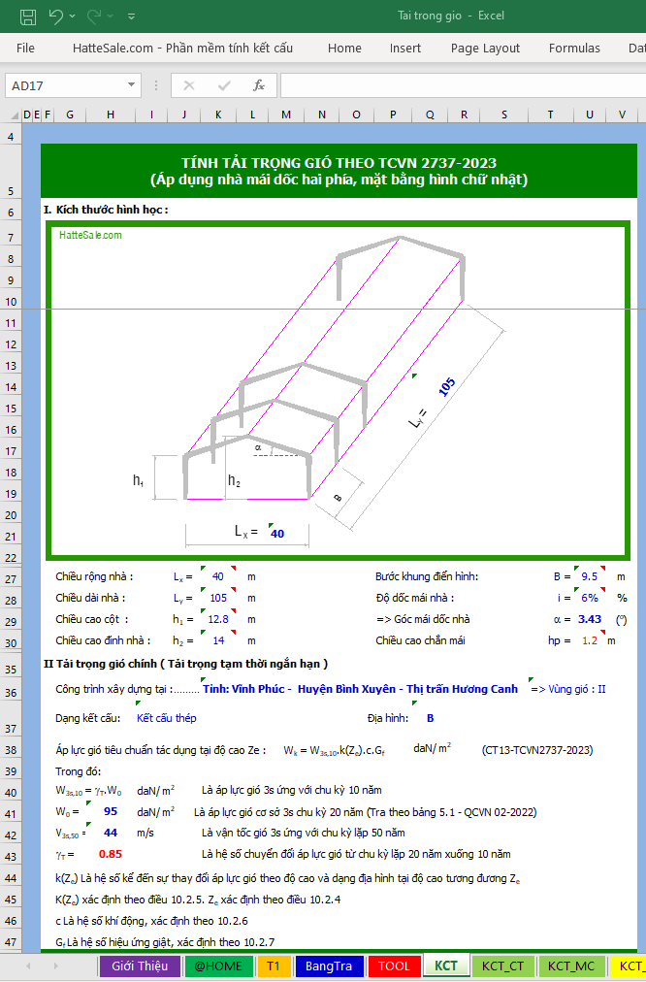The height and width of the screenshot is (982, 646).
Task: Select the roof slope cell 6%
Action: (590, 598)
